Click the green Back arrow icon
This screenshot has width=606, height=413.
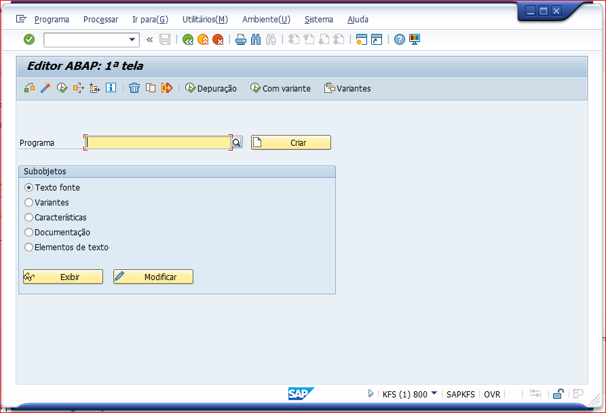pos(188,39)
